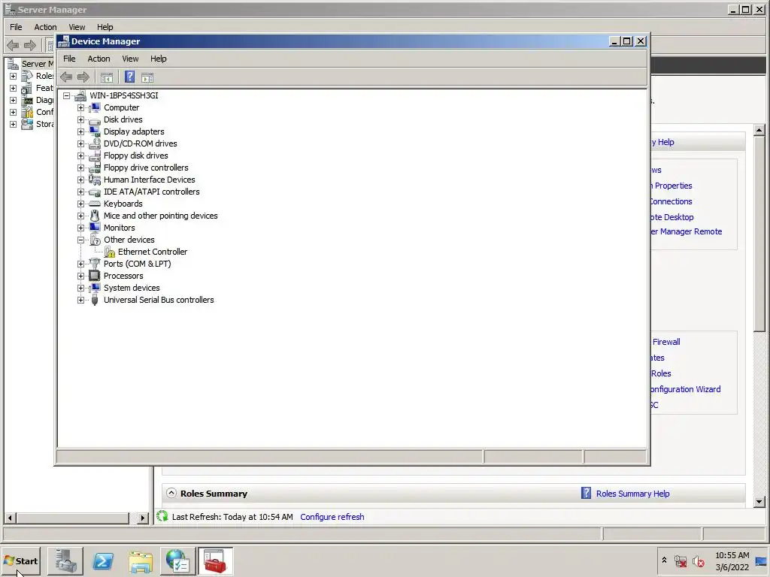Launch PowerShell from the taskbar
Image resolution: width=770 pixels, height=577 pixels.
[x=103, y=561]
